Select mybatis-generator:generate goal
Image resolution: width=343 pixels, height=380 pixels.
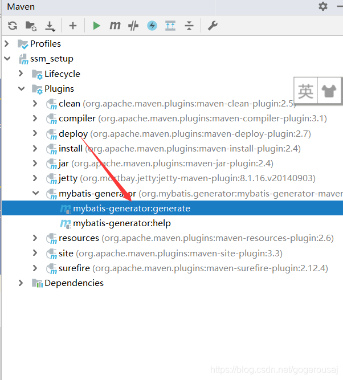[x=172, y=208]
